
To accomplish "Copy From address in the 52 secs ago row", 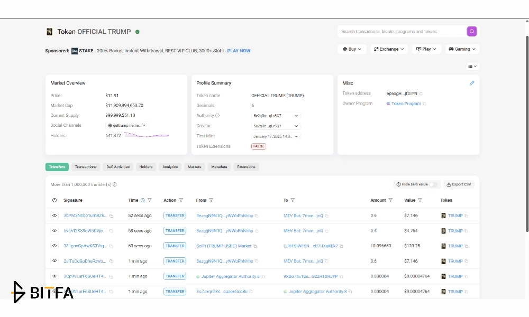I will click(x=257, y=216).
